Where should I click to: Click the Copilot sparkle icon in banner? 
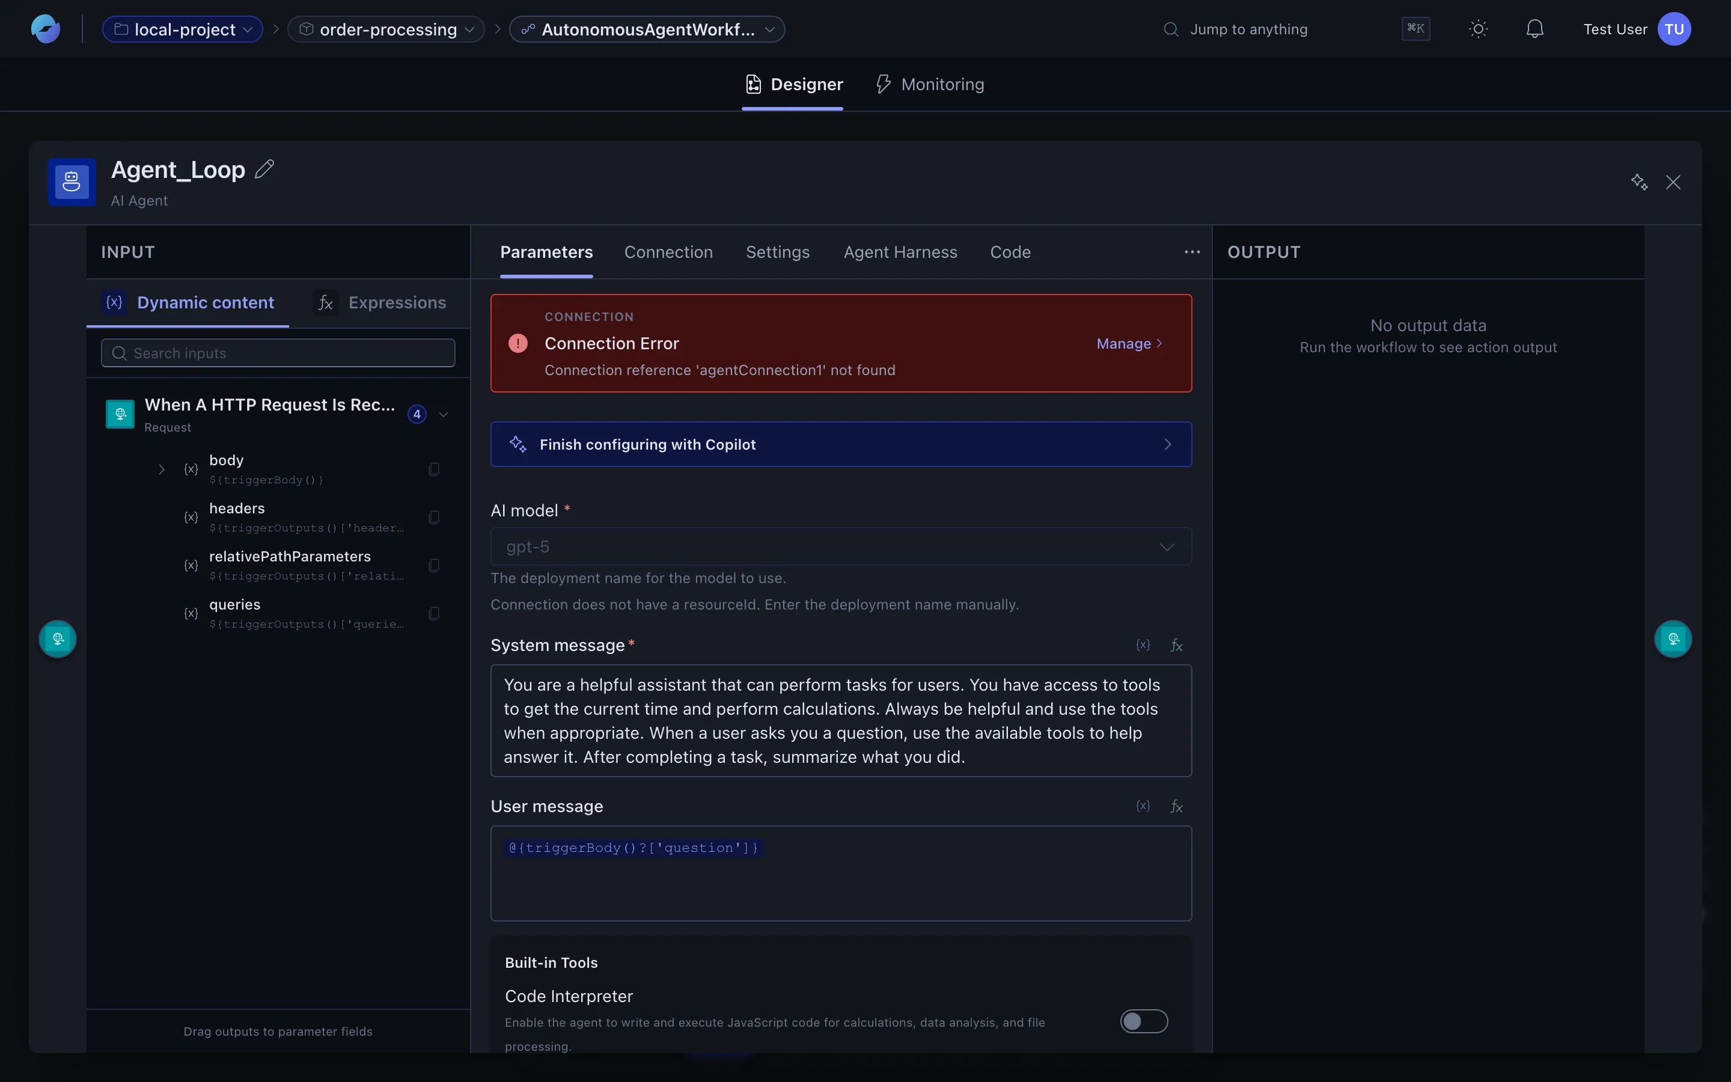[x=518, y=444]
